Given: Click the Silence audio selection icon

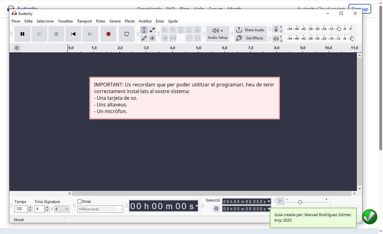Looking at the screenshot, I should pos(173,38).
